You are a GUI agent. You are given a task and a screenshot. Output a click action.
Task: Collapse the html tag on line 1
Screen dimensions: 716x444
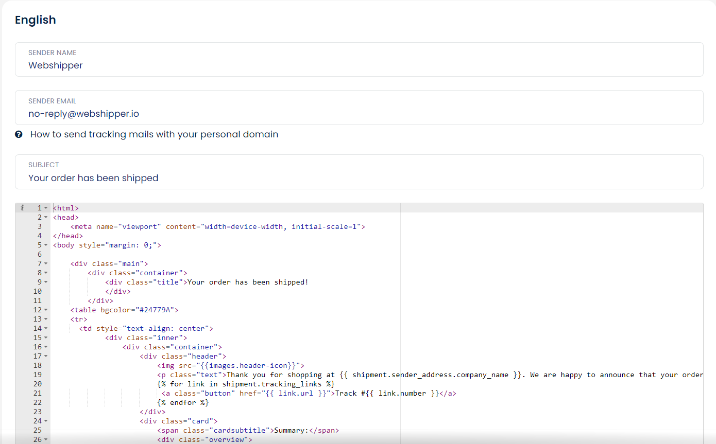tap(46, 208)
